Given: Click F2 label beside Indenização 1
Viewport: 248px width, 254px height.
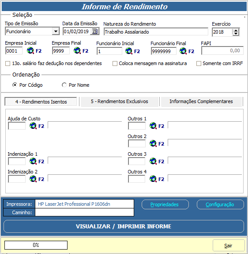Looking at the screenshot, I should click(41, 162).
